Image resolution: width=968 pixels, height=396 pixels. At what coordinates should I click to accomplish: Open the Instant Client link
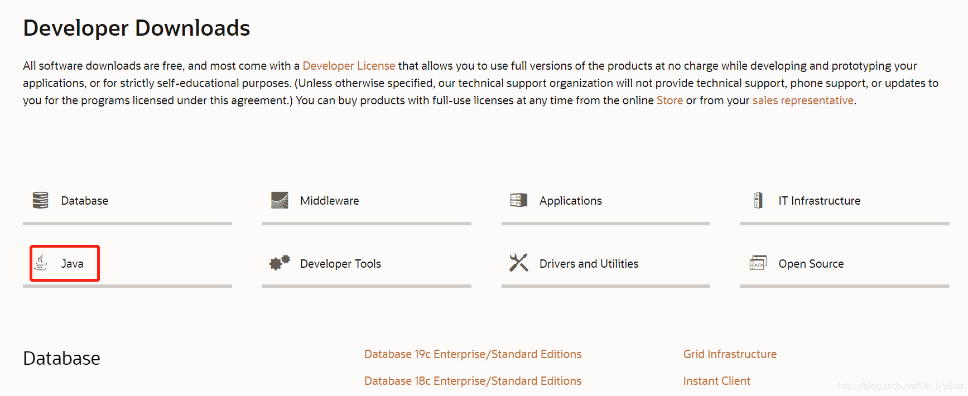point(716,381)
